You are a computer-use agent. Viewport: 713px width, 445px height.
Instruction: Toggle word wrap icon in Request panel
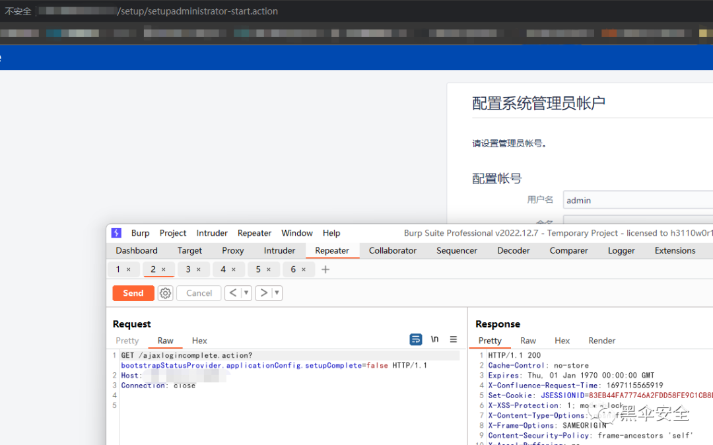[416, 339]
